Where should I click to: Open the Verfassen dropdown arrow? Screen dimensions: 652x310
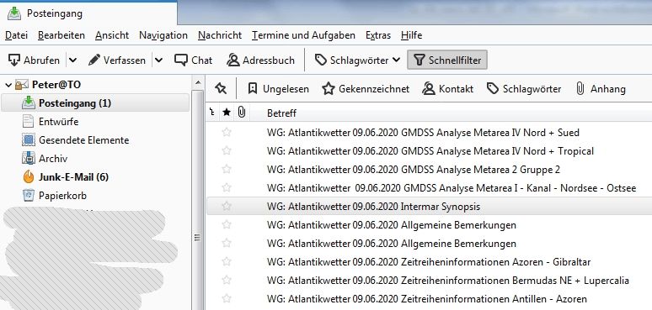tap(159, 60)
